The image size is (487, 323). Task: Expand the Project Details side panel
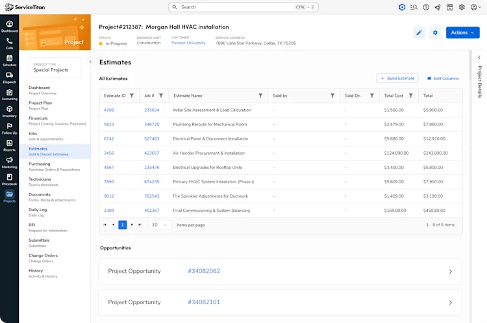click(479, 57)
